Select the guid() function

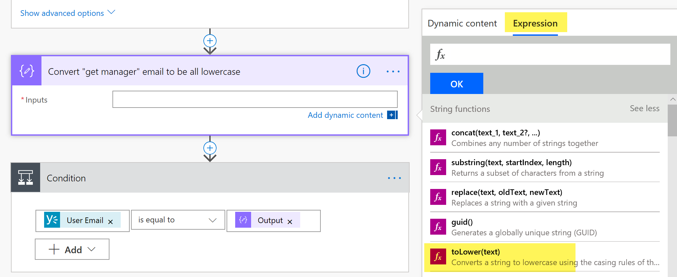click(545, 227)
